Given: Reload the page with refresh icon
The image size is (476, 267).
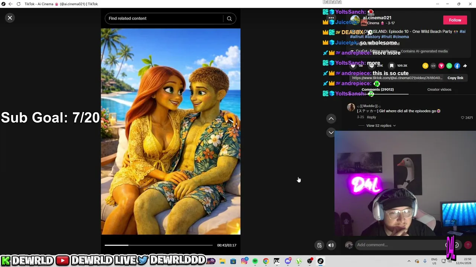Looking at the screenshot, I should tap(18, 4).
